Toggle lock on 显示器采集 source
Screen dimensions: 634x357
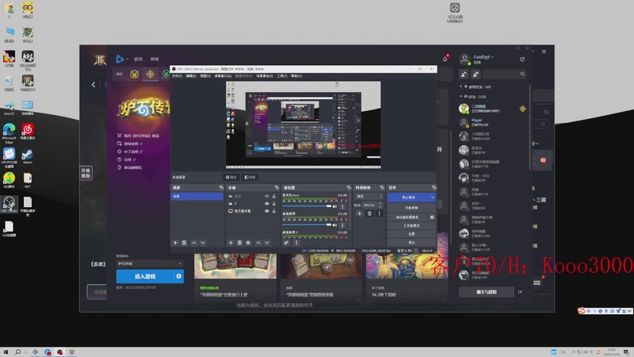(273, 211)
